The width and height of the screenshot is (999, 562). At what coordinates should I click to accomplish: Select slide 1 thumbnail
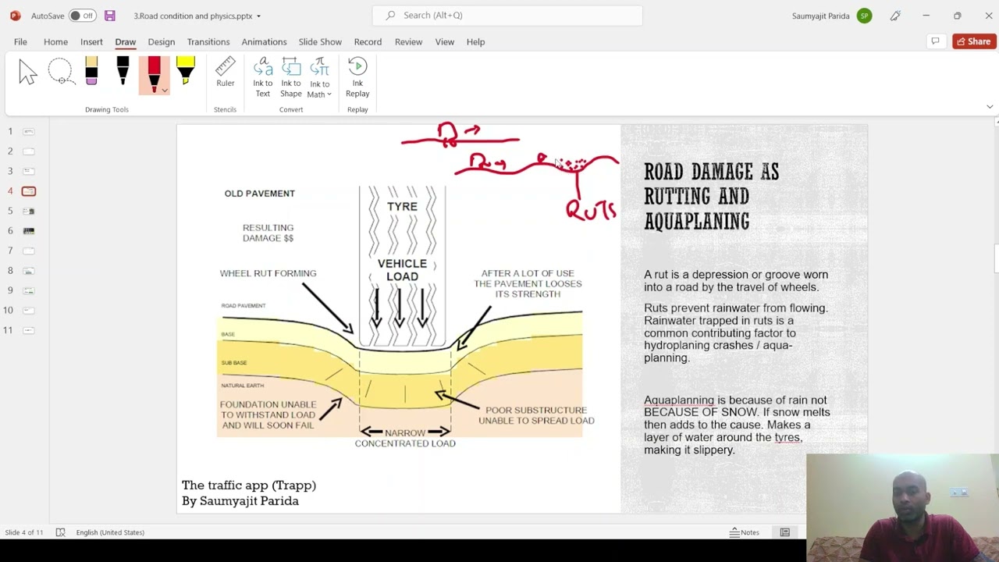pos(29,131)
